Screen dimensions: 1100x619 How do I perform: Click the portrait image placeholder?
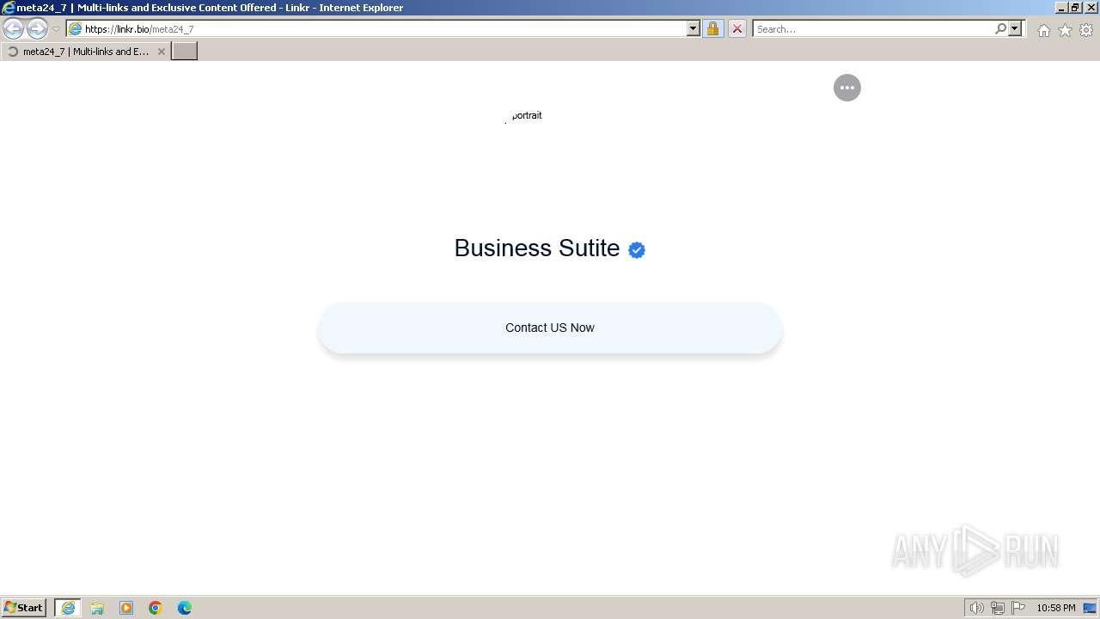click(x=524, y=116)
